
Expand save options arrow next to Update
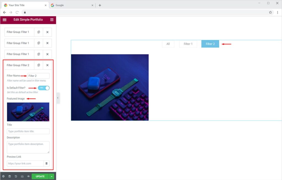coord(52,176)
